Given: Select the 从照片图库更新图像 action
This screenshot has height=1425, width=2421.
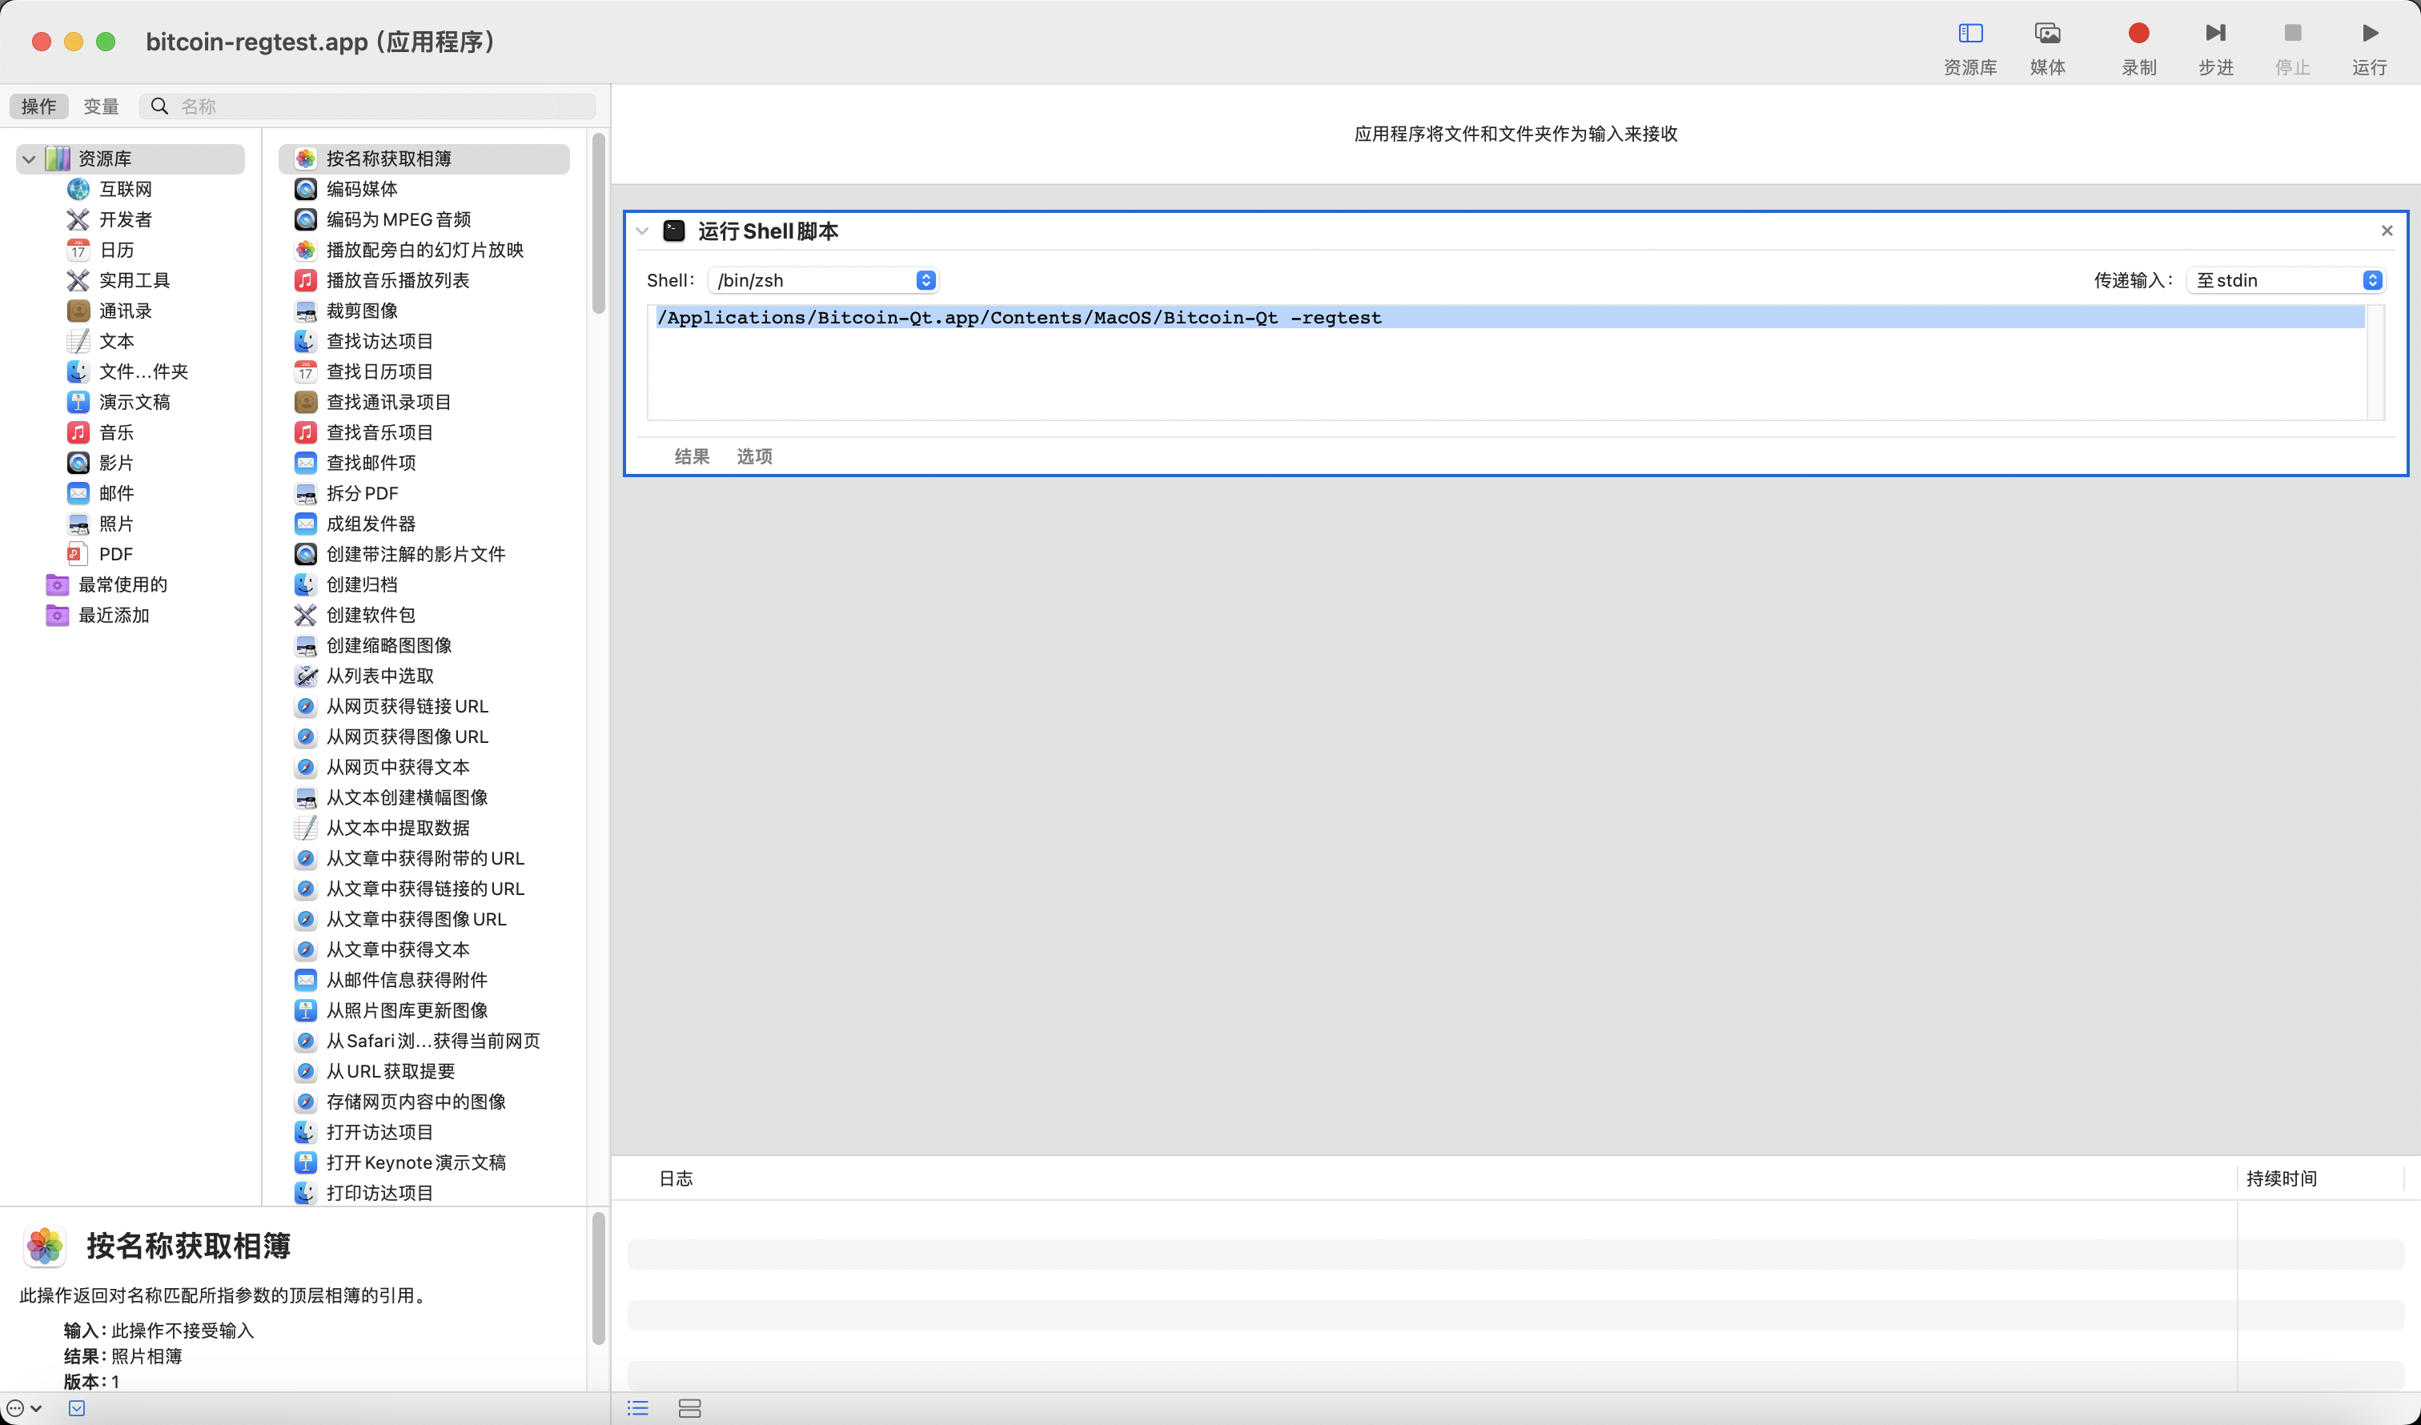Looking at the screenshot, I should coord(407,1011).
